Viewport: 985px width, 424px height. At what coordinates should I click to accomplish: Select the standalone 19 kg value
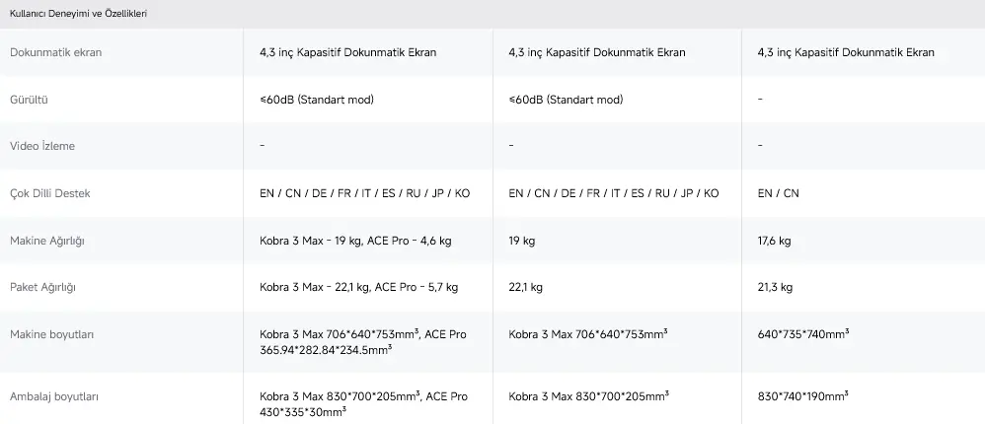[x=521, y=241]
